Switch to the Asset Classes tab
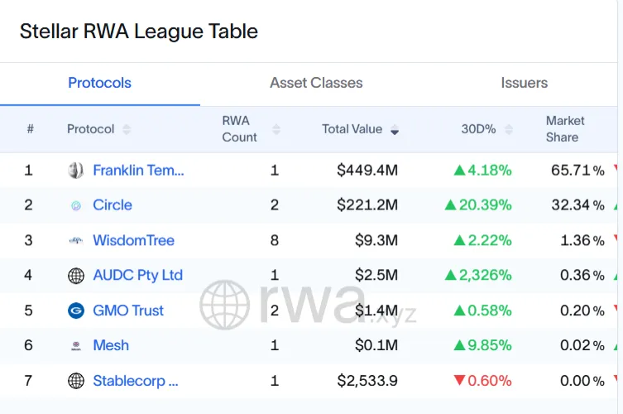This screenshot has height=414, width=623. 316,83
